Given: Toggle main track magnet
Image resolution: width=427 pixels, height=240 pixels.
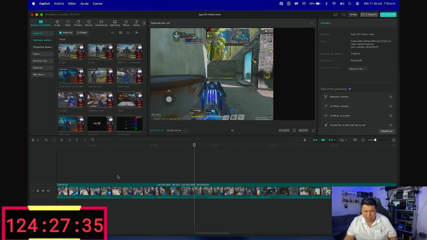Looking at the screenshot, I should coord(315,140).
